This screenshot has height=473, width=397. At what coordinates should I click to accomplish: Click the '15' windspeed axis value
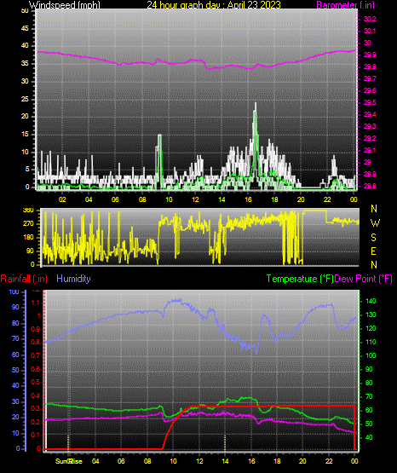25,135
